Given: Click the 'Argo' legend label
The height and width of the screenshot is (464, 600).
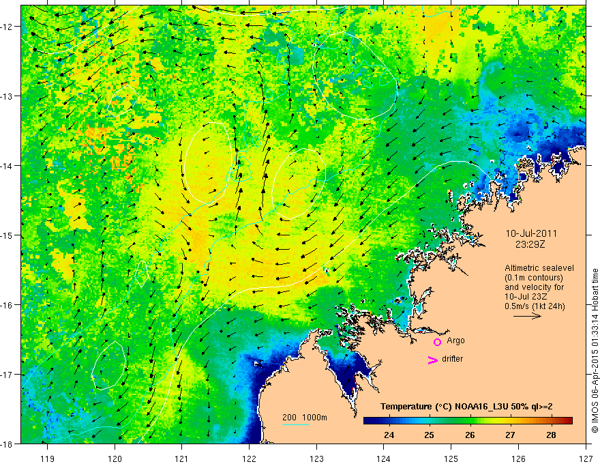Looking at the screenshot, I should pos(455,340).
